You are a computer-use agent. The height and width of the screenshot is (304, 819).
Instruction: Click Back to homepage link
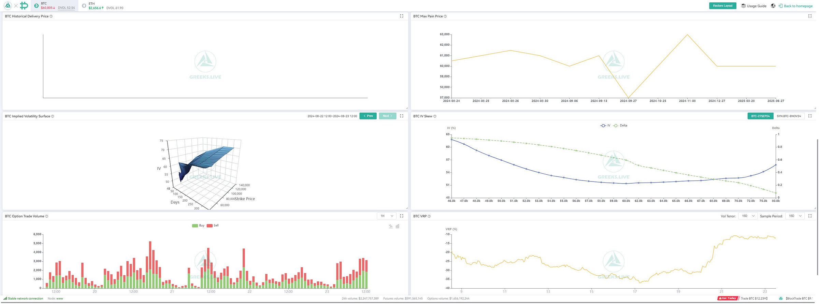(795, 6)
